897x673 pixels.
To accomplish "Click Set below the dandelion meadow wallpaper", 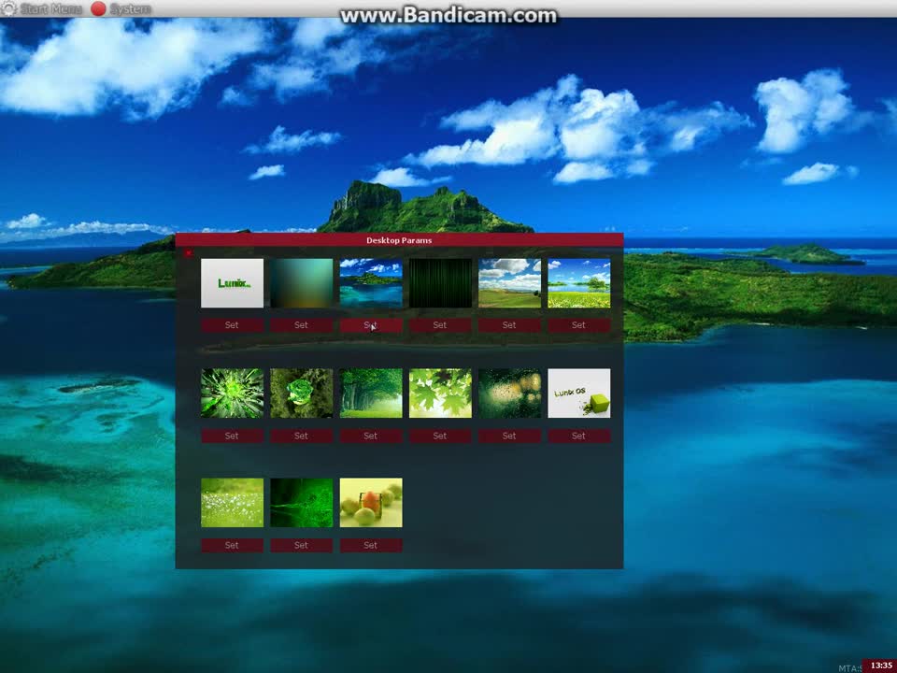I will [232, 545].
